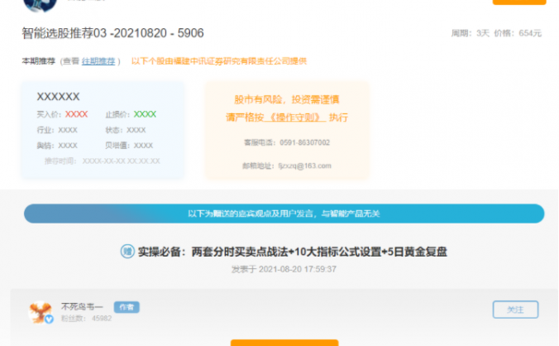Click the 行业: XXXX field
The height and width of the screenshot is (346, 559).
(x=57, y=130)
